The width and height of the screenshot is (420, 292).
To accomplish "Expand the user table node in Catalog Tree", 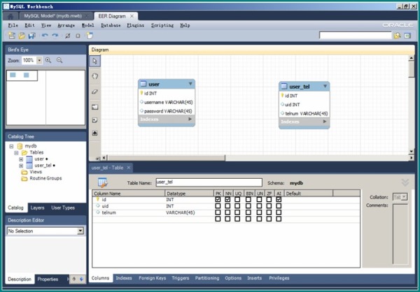I will click(21, 159).
